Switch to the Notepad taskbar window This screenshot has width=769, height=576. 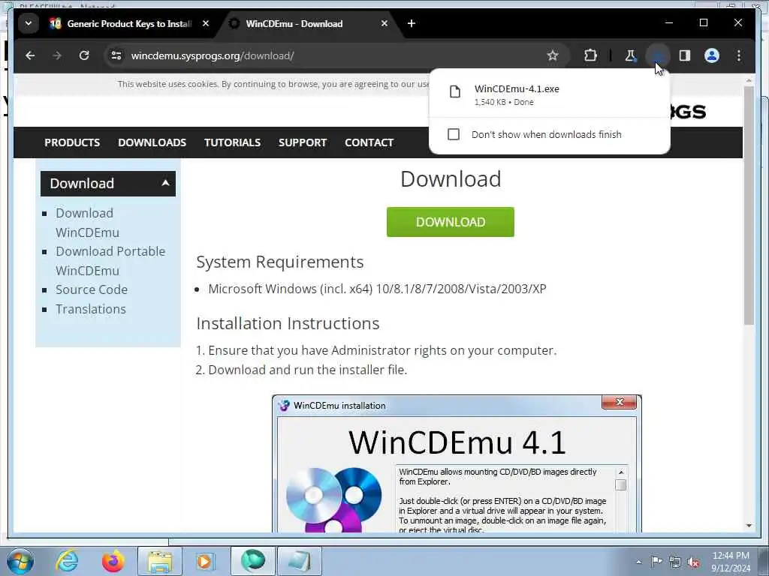pos(300,561)
